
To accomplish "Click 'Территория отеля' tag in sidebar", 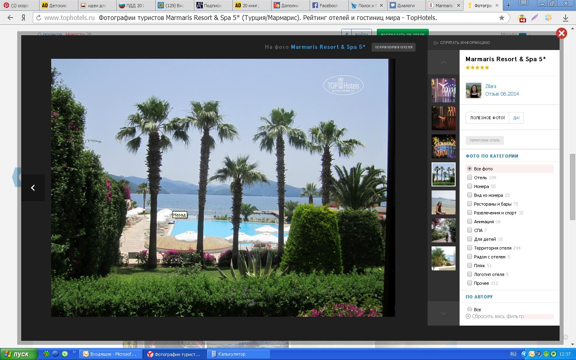I will (484, 140).
